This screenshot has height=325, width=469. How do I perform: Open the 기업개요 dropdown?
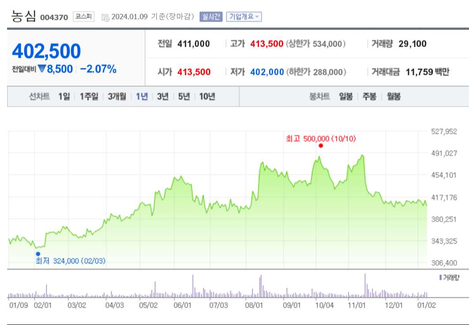point(244,17)
